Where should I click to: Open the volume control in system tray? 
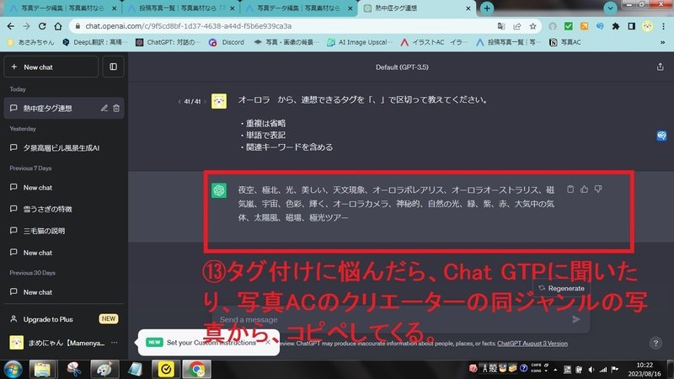point(591,370)
